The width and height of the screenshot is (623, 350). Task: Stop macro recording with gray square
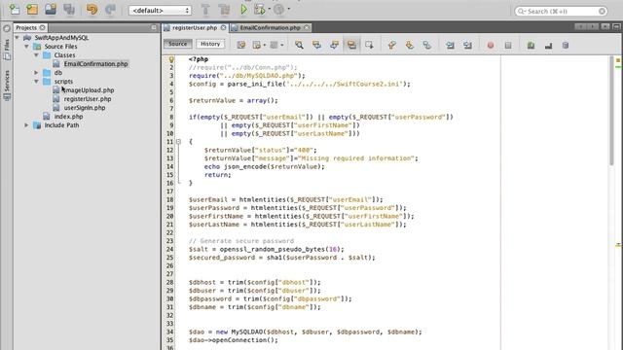pos(508,46)
